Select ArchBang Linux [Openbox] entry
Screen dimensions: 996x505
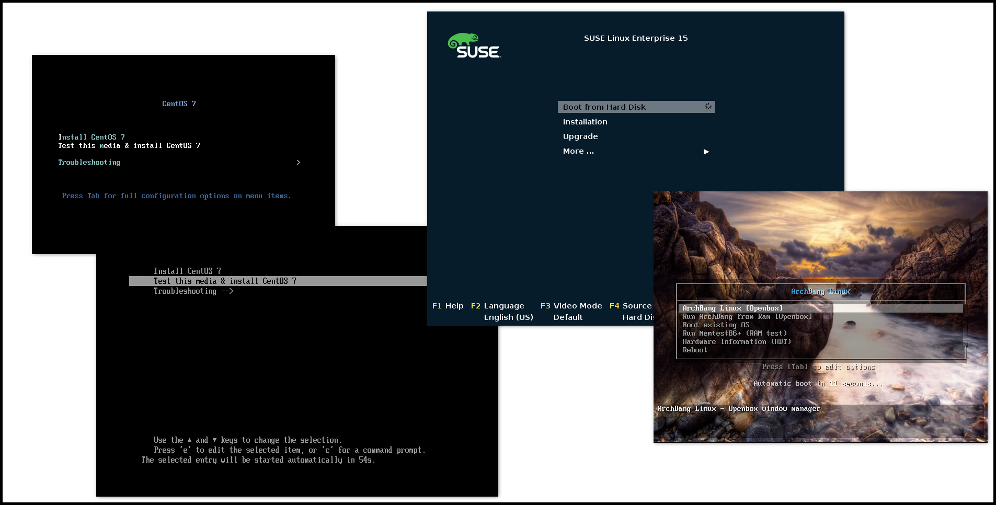[821, 308]
